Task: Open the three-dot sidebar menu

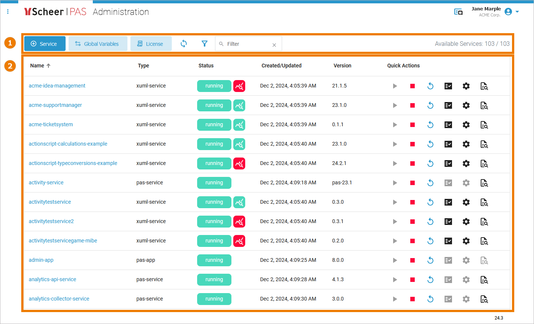Action: point(8,12)
